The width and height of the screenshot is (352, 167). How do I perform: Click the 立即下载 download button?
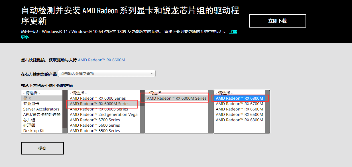277,21
